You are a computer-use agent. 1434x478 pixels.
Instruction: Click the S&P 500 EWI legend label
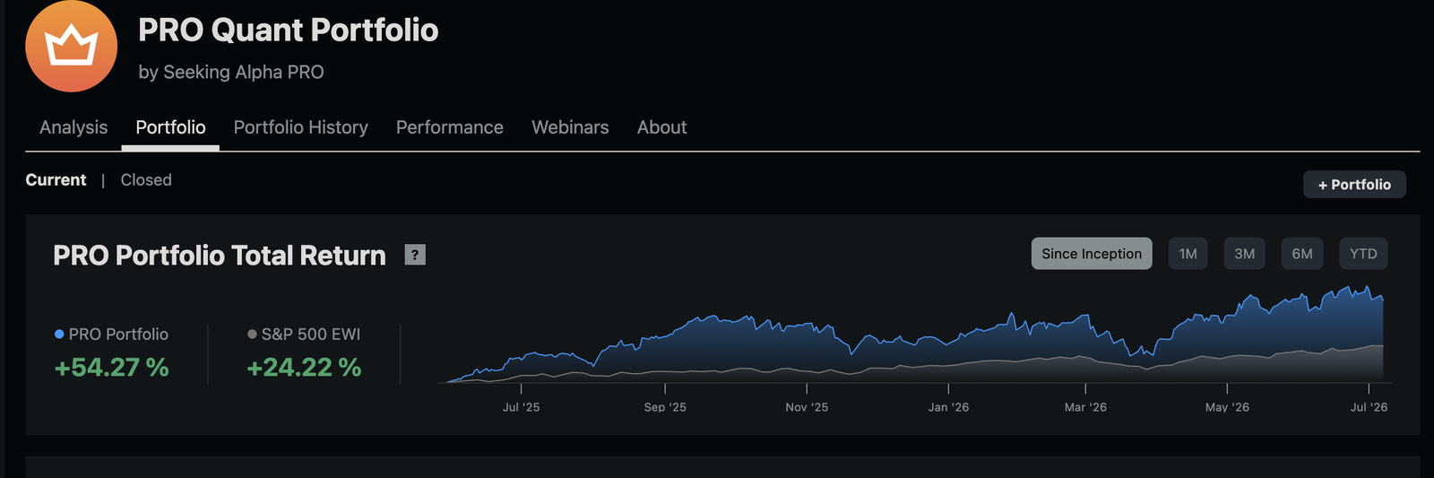pyautogui.click(x=311, y=334)
